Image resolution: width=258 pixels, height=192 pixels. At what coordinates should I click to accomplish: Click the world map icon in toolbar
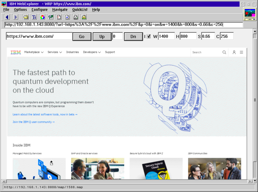tap(51, 17)
